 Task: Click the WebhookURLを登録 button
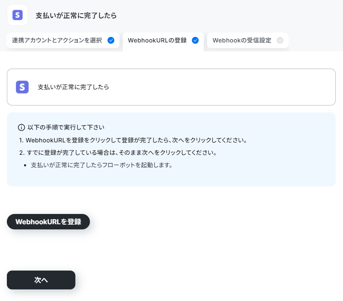pyautogui.click(x=48, y=222)
